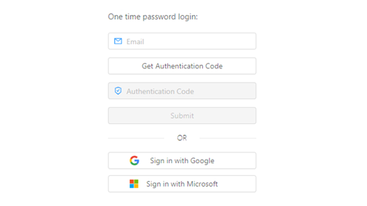The width and height of the screenshot is (367, 206).
Task: Click the shield checkmark icon
Action: point(118,91)
